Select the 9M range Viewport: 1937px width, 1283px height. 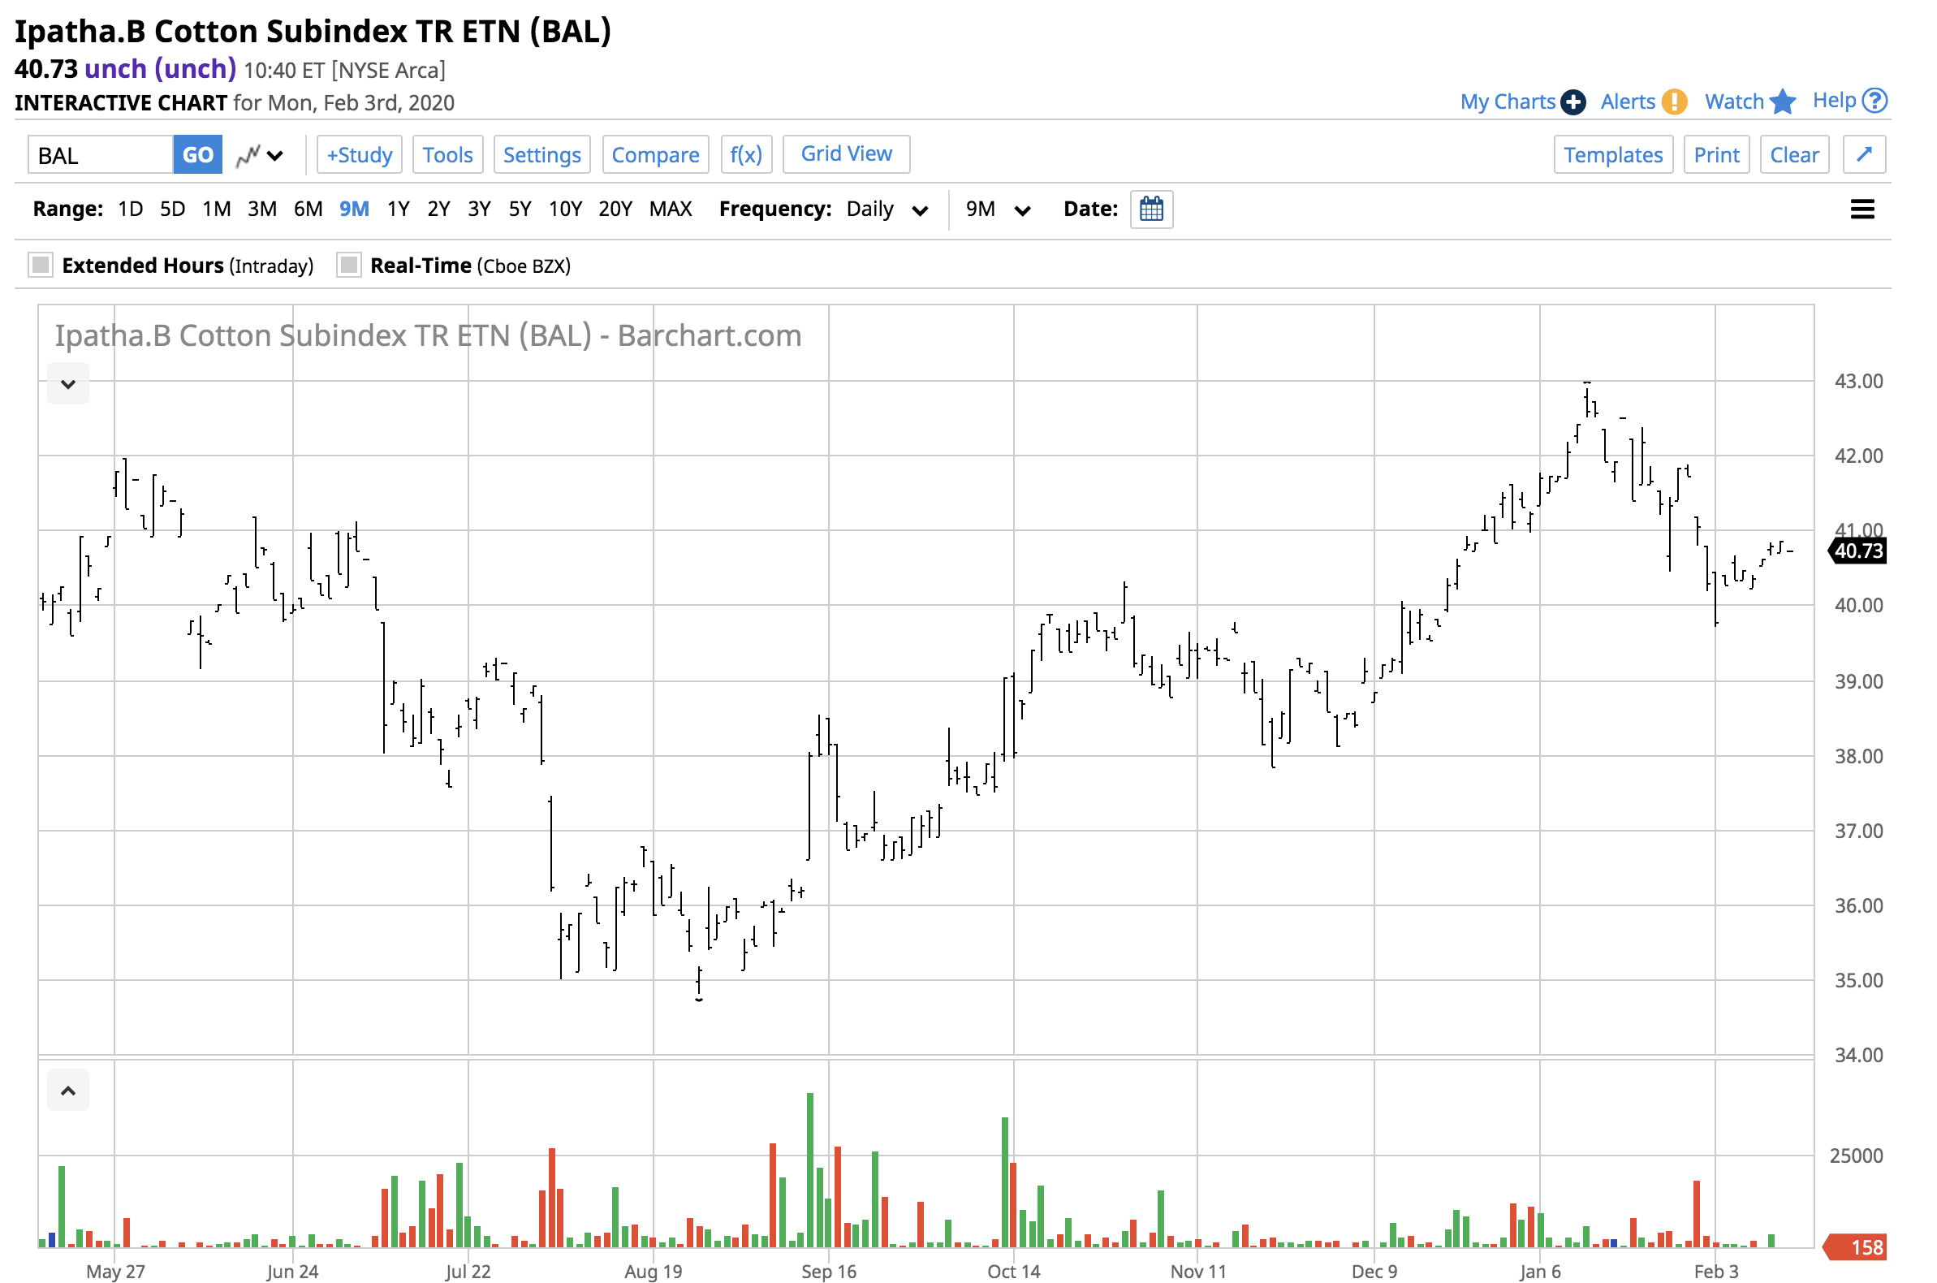354,210
